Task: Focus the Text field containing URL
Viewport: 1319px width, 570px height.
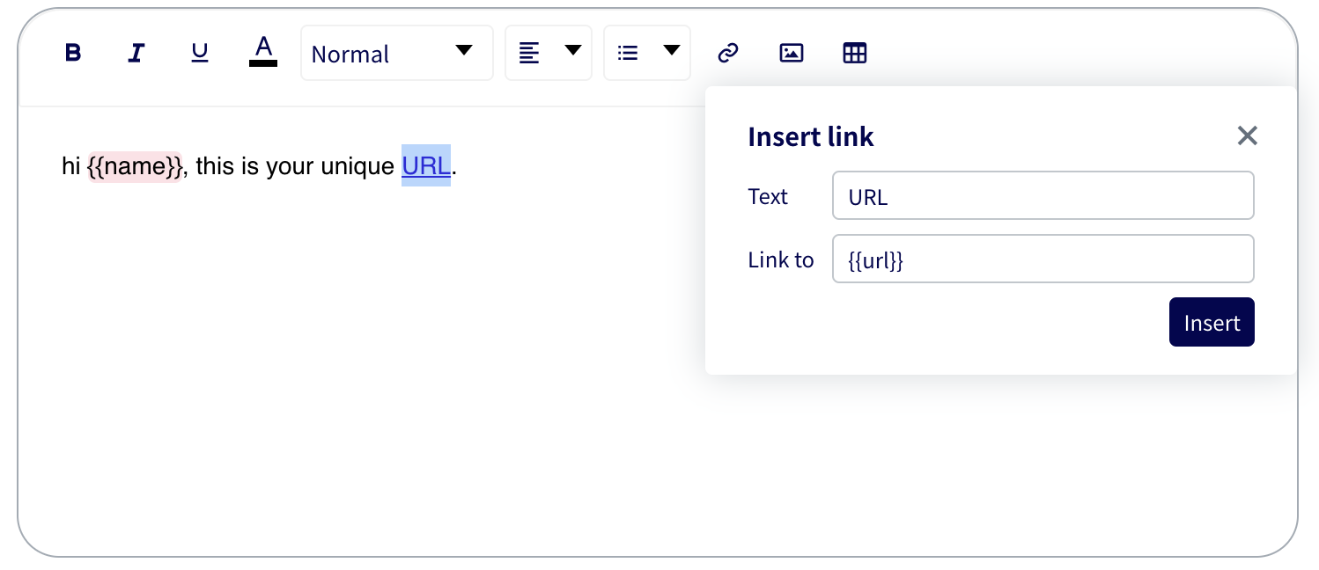Action: [x=1043, y=196]
